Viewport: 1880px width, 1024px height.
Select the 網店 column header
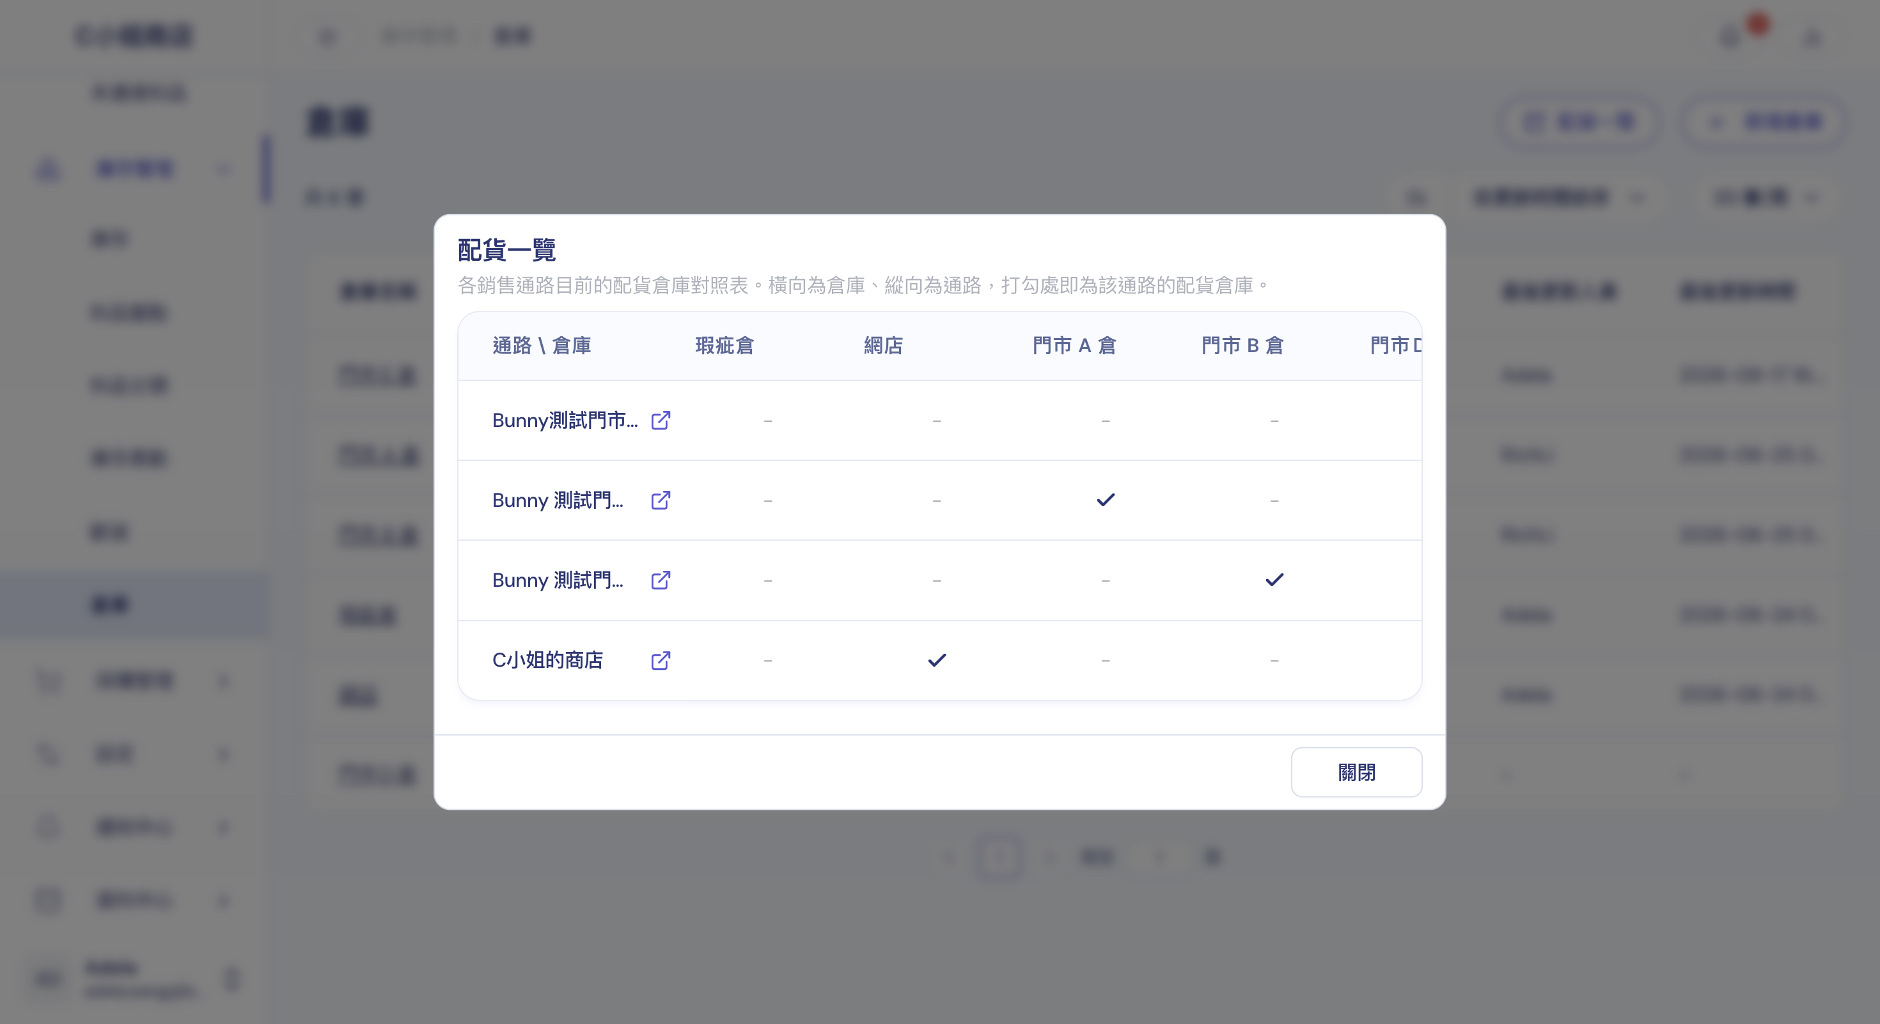[883, 346]
